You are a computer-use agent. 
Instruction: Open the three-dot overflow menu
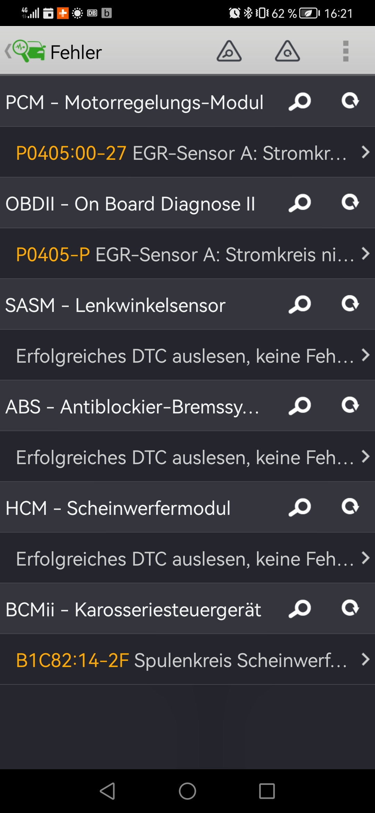point(345,51)
